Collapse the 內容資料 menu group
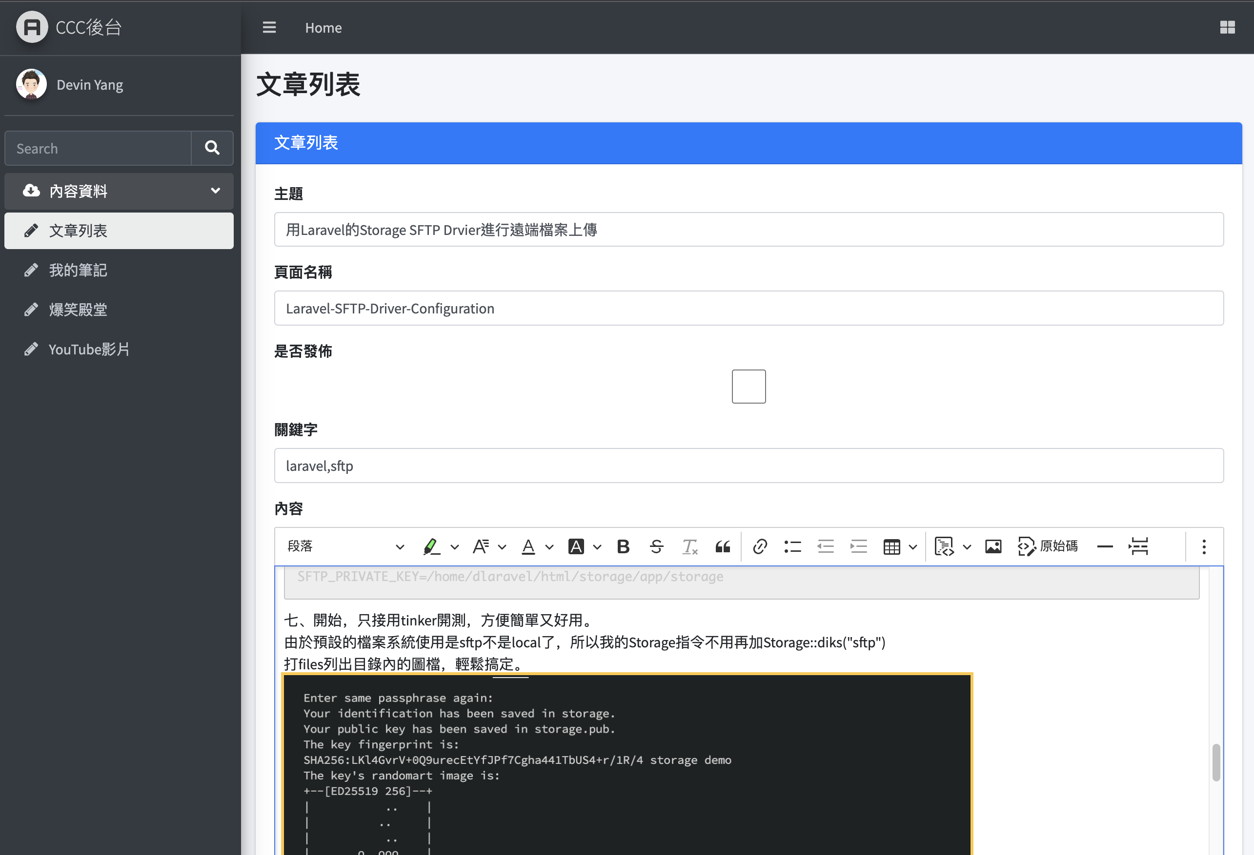 point(119,191)
